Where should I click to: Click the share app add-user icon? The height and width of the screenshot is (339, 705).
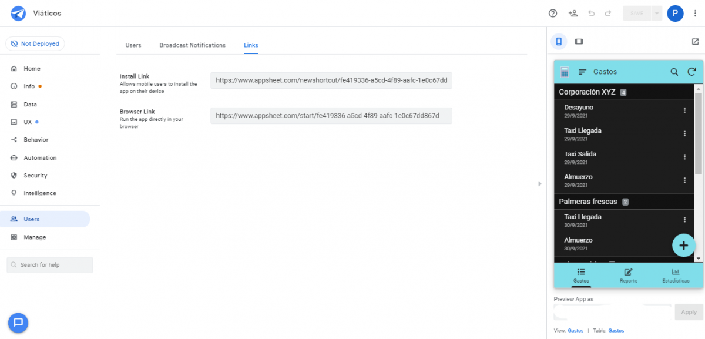[x=573, y=13]
